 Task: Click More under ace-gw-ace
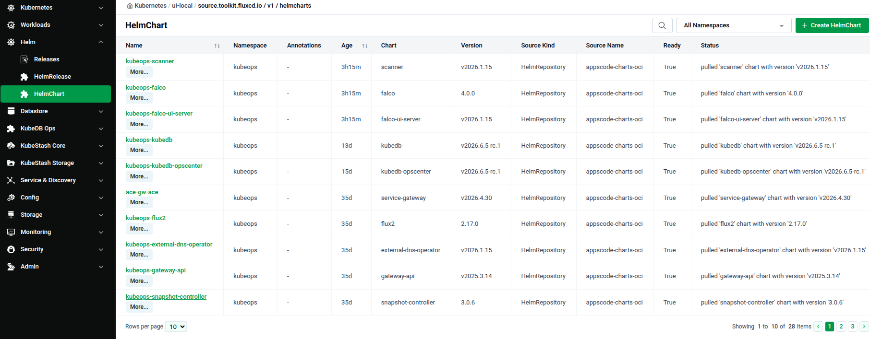tap(139, 202)
